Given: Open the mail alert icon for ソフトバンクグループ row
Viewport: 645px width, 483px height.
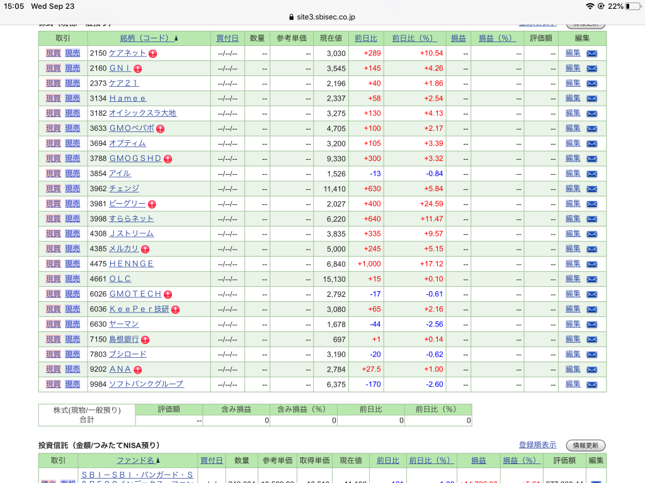Looking at the screenshot, I should pyautogui.click(x=591, y=384).
